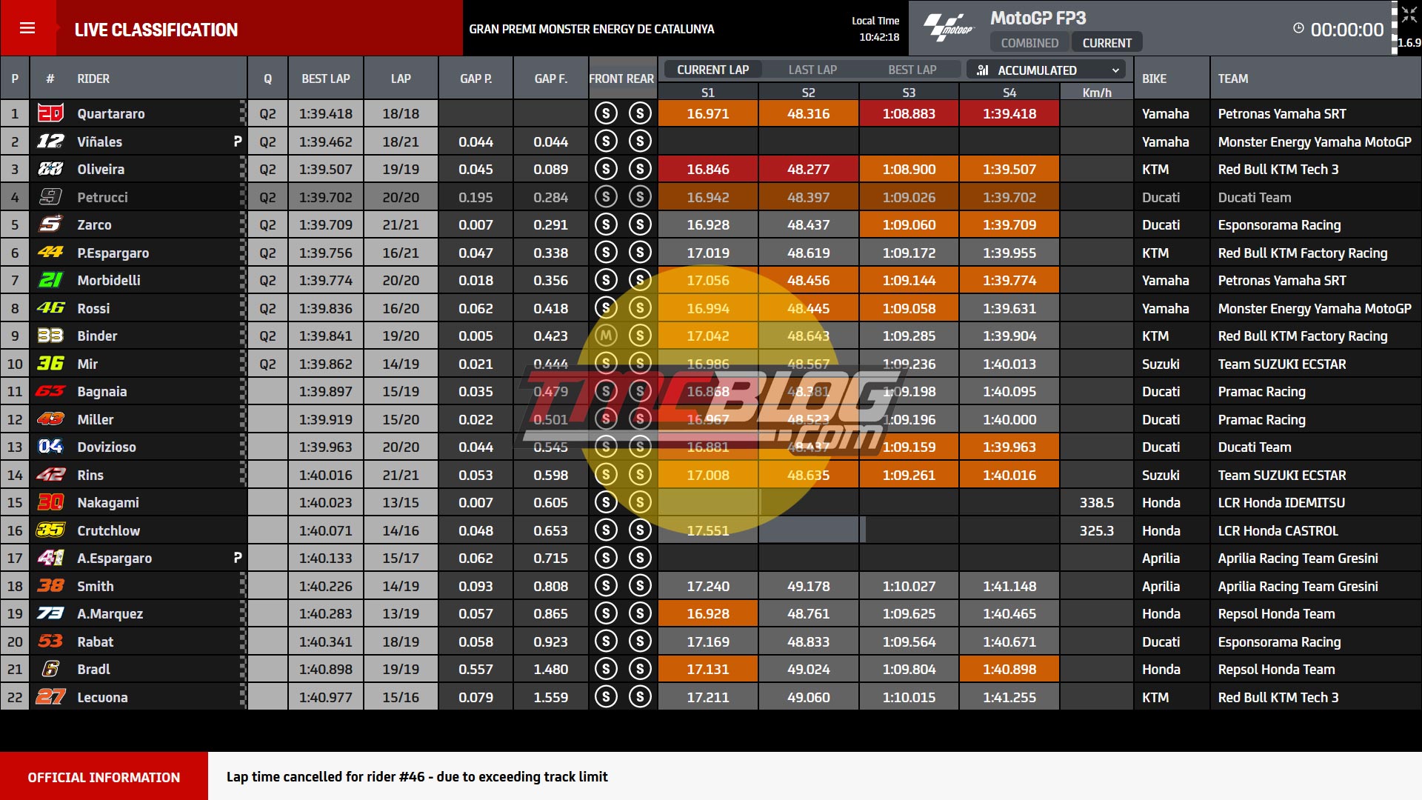Image resolution: width=1422 pixels, height=800 pixels.
Task: Click Smith's team Aprilia Racing Team Gresini
Action: pyautogui.click(x=1298, y=586)
